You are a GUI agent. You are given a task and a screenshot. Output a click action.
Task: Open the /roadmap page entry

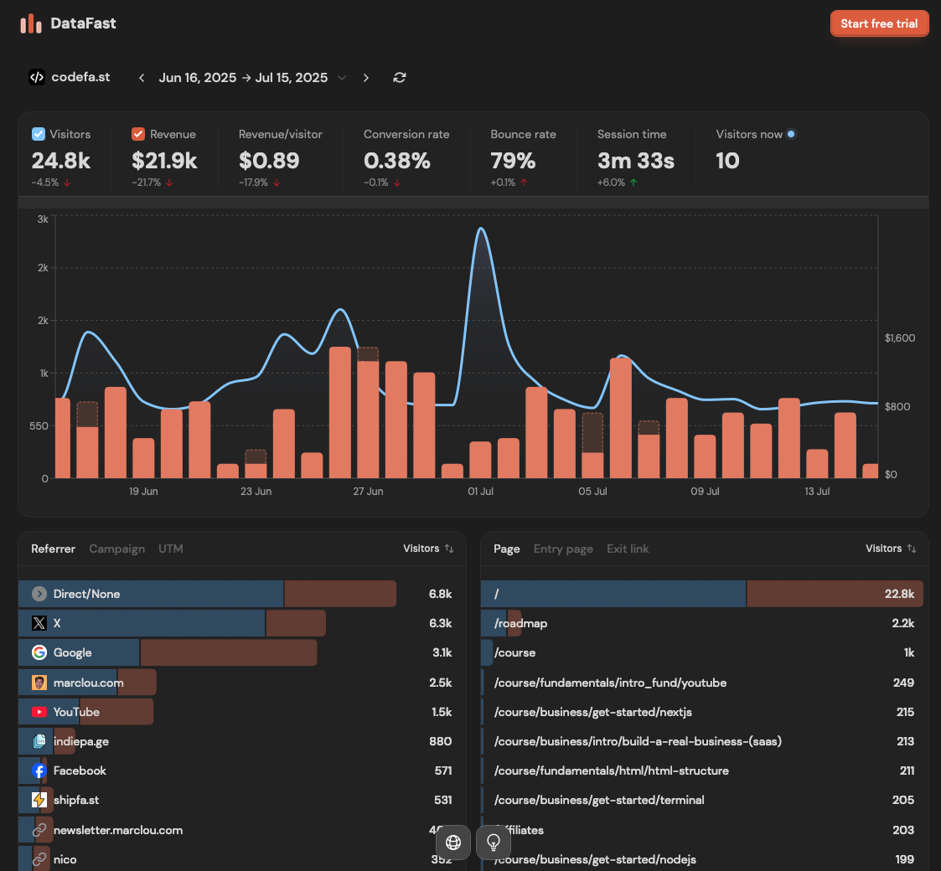coord(520,623)
